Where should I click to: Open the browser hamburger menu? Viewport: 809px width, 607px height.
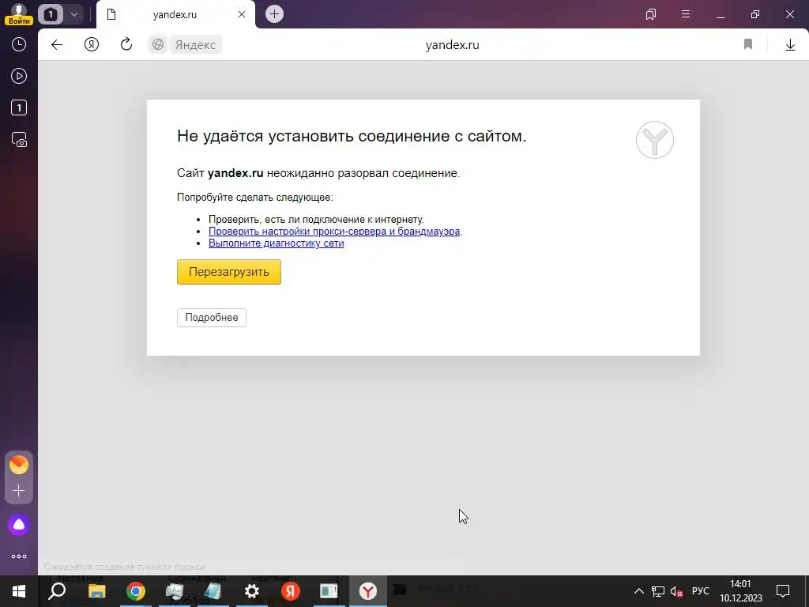686,14
